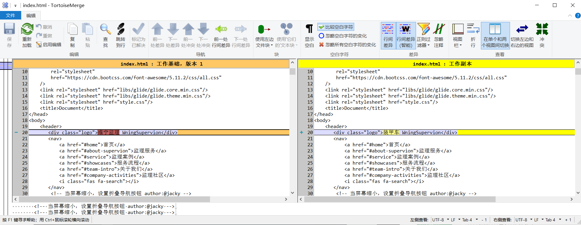Click the Conflict (冲突) collapse icon
This screenshot has width=581, height=225.
[x=542, y=29]
